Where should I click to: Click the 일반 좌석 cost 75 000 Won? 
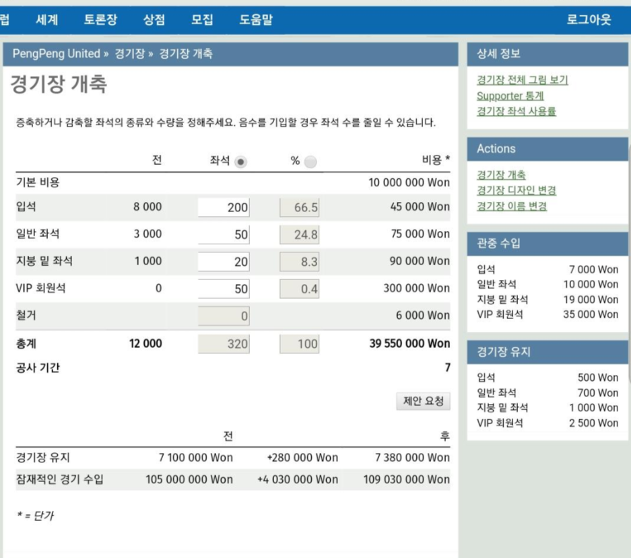point(420,234)
